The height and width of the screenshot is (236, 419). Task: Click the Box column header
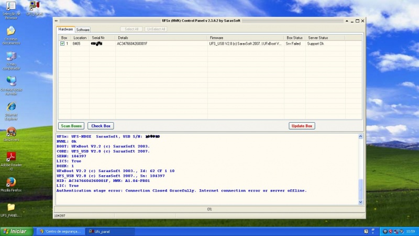click(x=64, y=38)
